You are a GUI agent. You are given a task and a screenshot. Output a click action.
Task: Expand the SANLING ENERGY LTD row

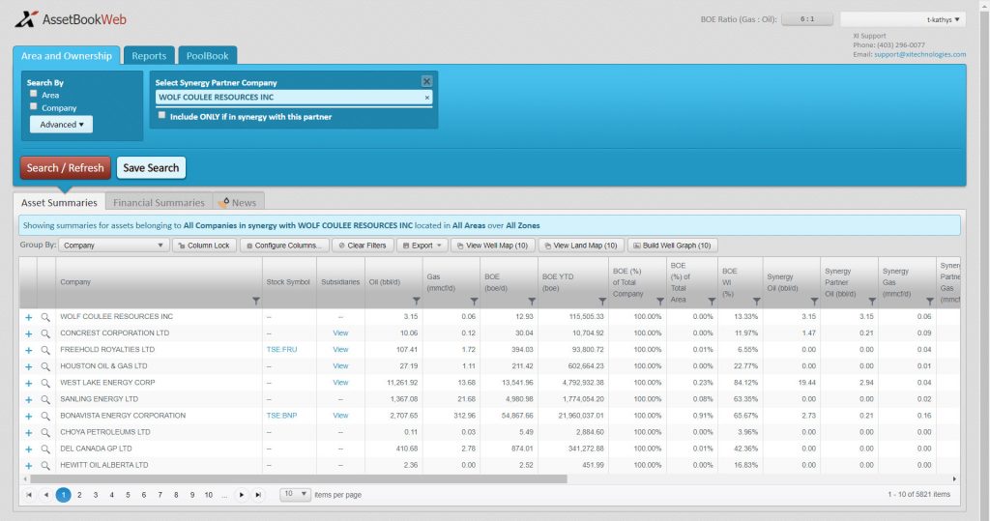28,400
